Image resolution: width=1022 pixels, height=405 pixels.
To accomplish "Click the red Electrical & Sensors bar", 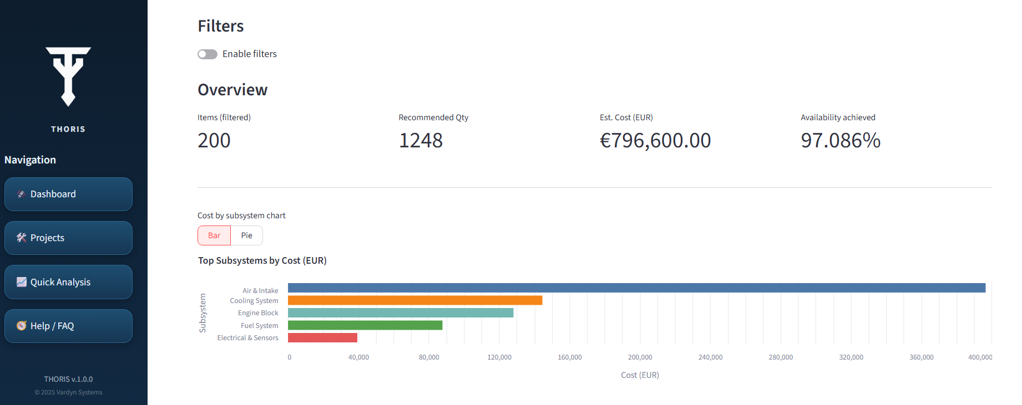I will [x=322, y=337].
